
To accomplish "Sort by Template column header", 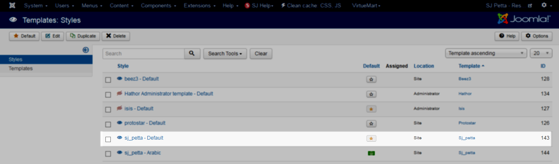I will 471,66.
